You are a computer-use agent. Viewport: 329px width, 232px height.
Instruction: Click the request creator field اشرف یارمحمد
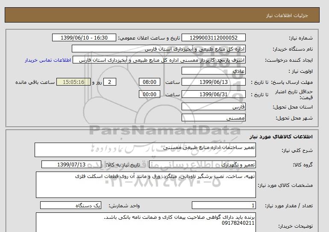tap(159, 60)
